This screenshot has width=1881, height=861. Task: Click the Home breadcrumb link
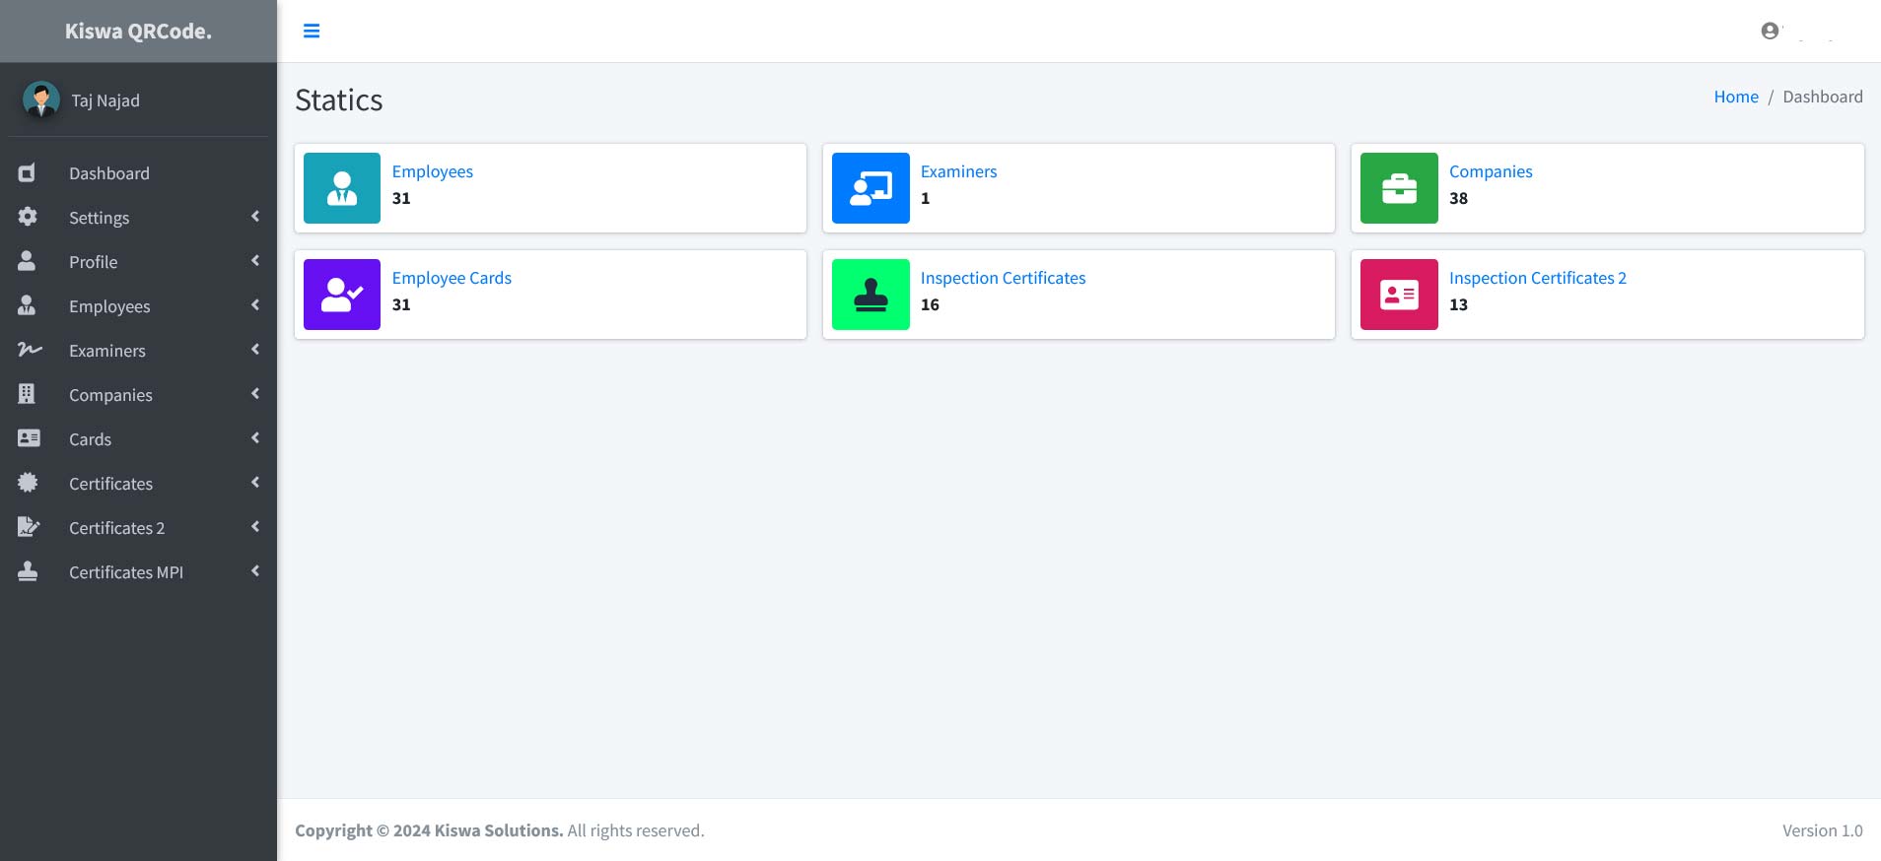pyautogui.click(x=1735, y=97)
